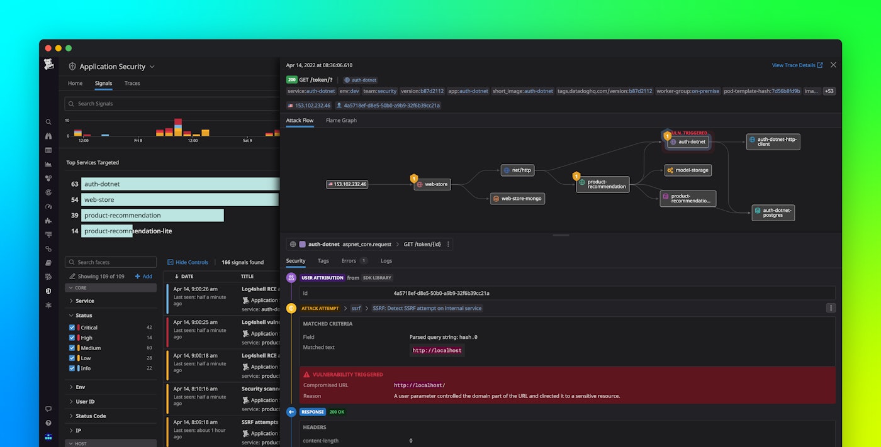The image size is (881, 447).
Task: Click the search magnifier icon in left sidebar
Action: click(x=48, y=122)
